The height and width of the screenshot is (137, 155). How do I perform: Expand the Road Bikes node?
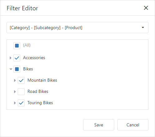(15, 92)
